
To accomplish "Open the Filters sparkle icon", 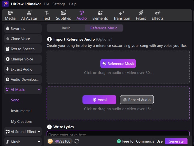I will pos(141,13).
